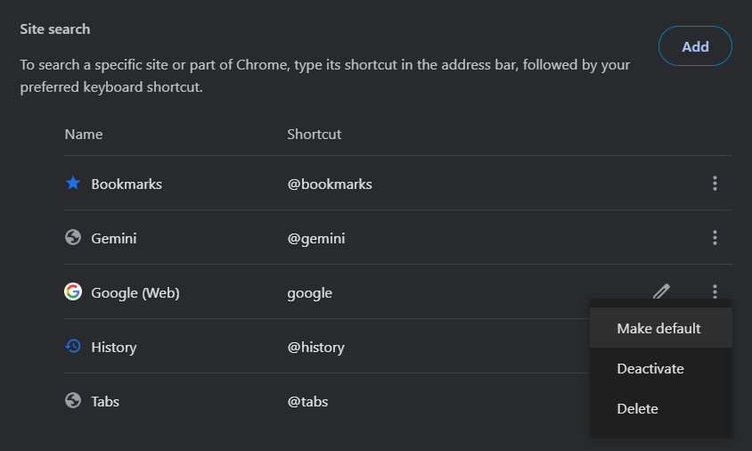Viewport: 752px width, 451px height.
Task: Click the Google logo icon
Action: coord(73,291)
